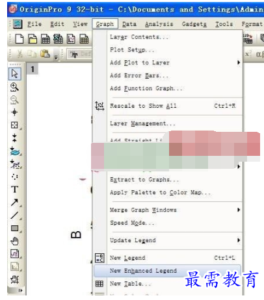Click the Cut scissors icon
Viewport: 264px width, 300px height.
pos(20,54)
